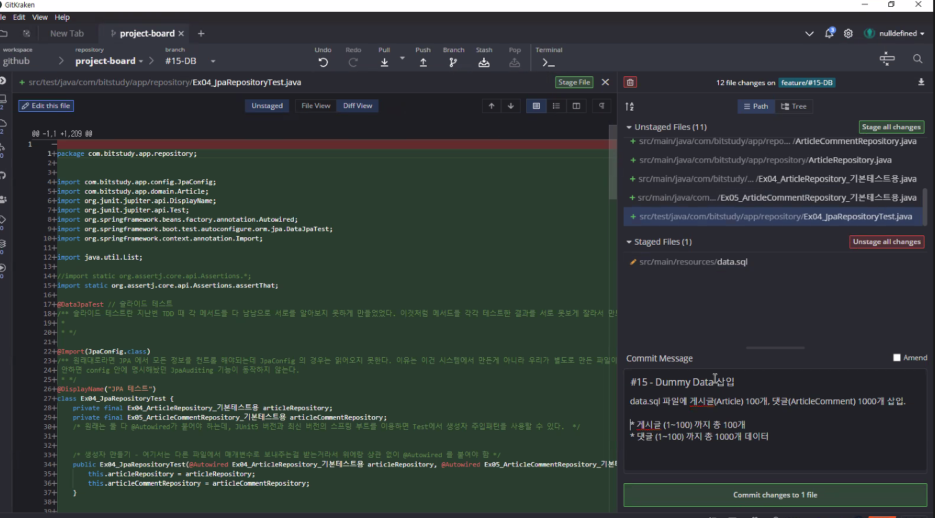Viewport: 935px width, 518px height.
Task: Open project-board repository dropdown
Action: 109,61
